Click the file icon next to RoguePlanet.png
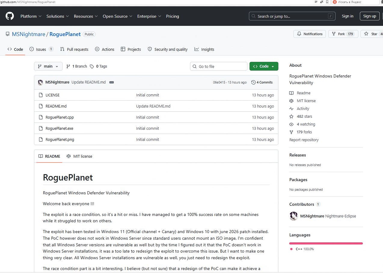 41,139
